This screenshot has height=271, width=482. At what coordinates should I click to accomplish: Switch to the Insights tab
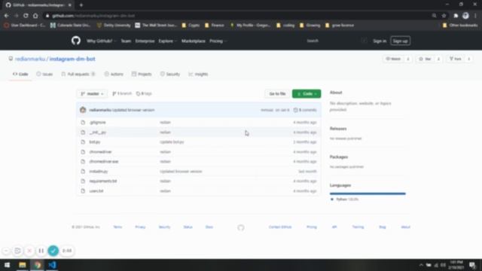pyautogui.click(x=198, y=74)
